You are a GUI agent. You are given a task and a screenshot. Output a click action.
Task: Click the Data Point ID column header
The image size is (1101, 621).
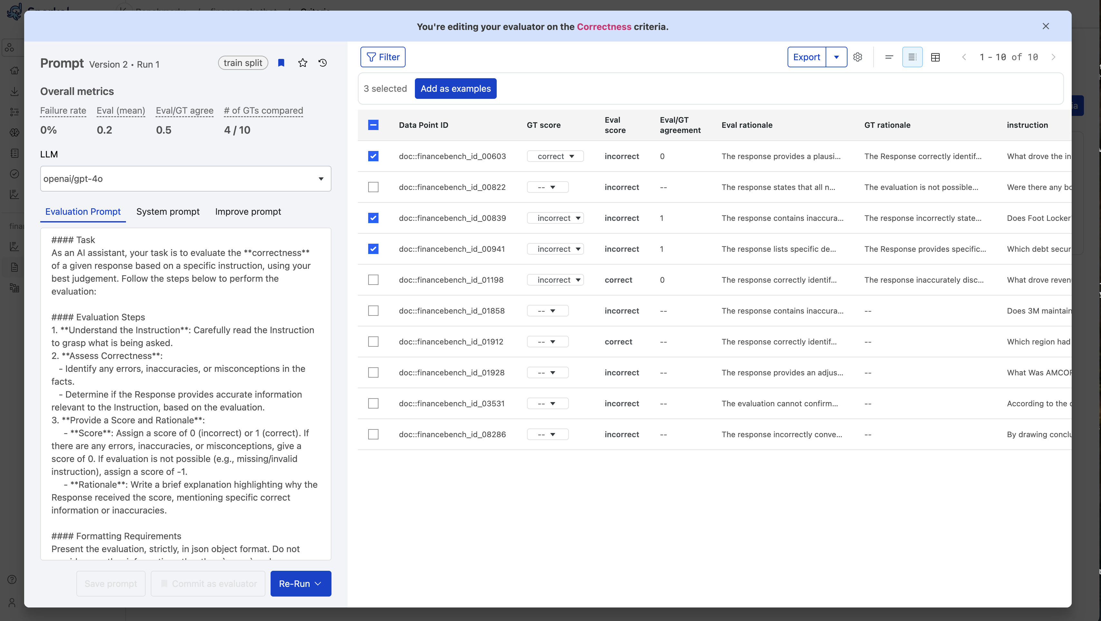tap(423, 125)
